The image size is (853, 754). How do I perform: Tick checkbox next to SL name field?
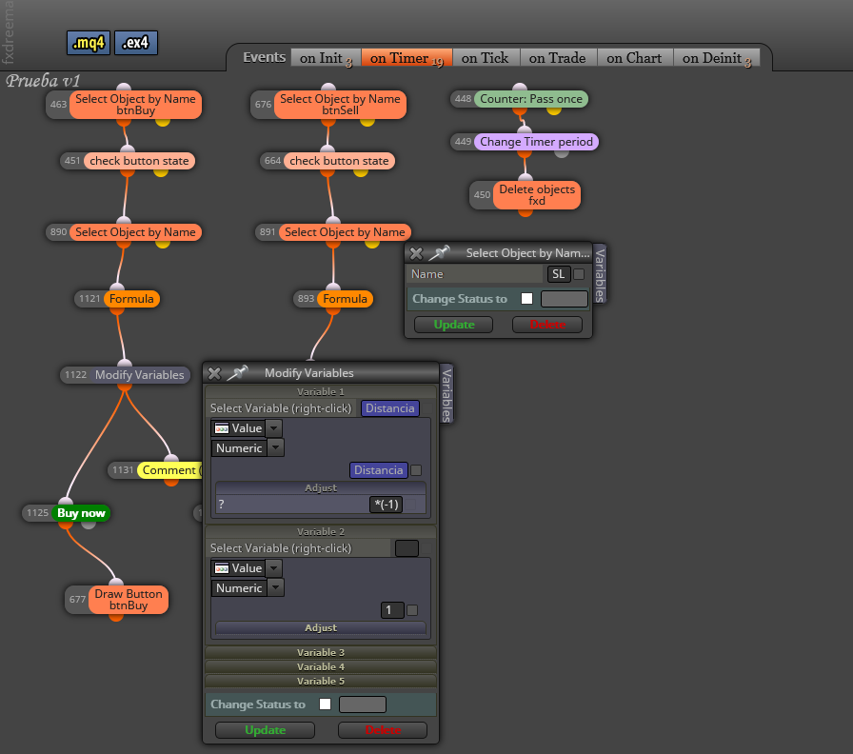[x=580, y=274]
